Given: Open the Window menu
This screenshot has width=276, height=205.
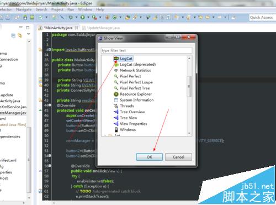Looking at the screenshot, I should (85, 9).
